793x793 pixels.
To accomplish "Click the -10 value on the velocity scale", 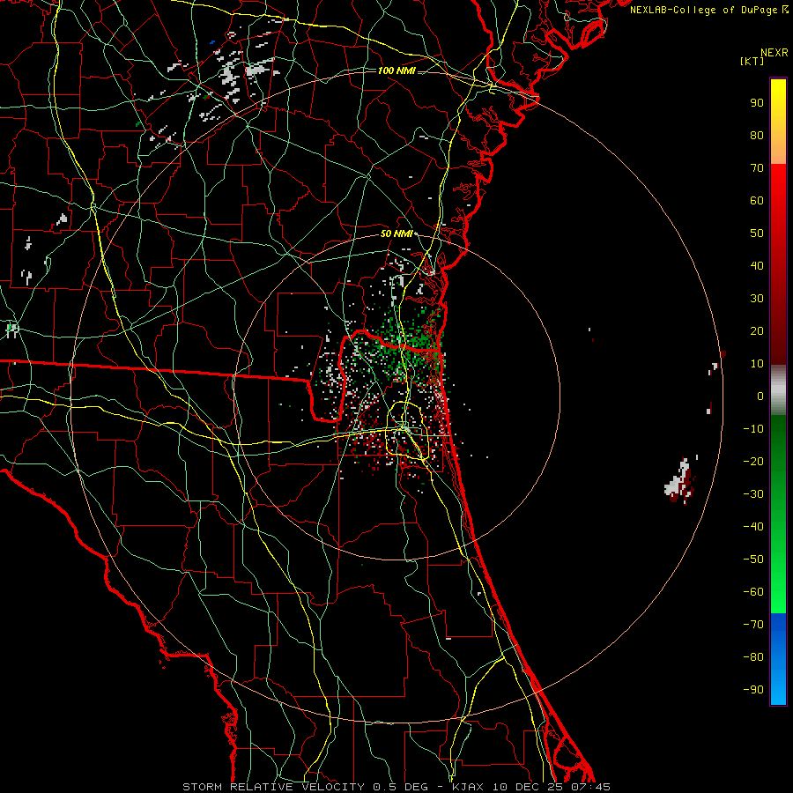I will point(753,429).
